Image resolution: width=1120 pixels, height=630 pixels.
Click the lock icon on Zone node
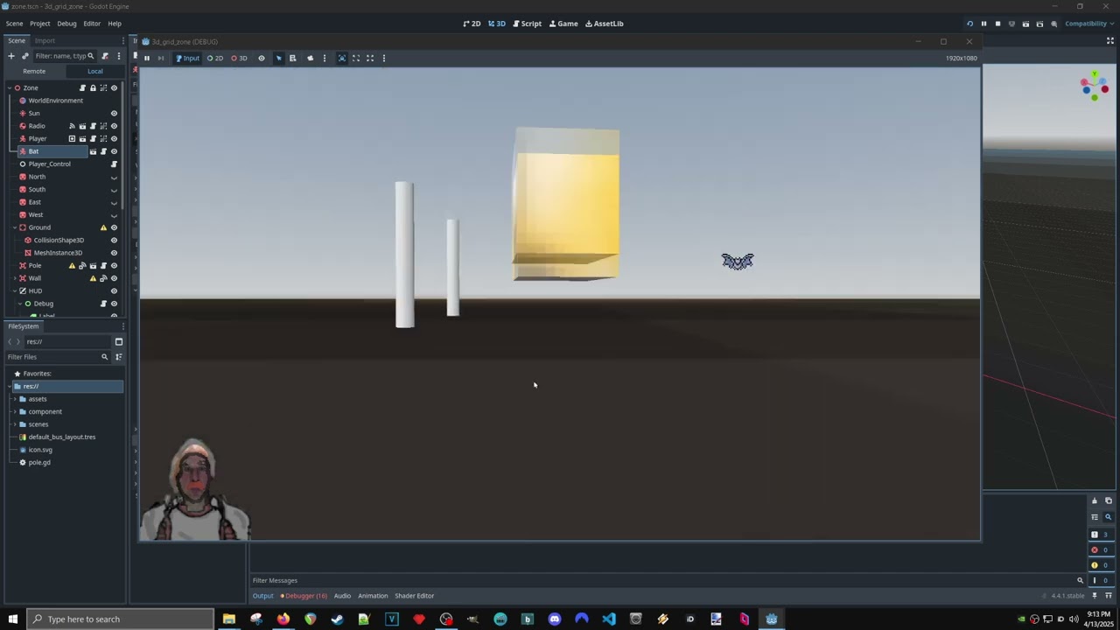click(93, 88)
